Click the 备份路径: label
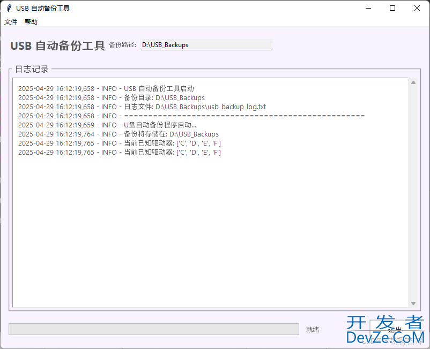The height and width of the screenshot is (349, 430). tap(123, 44)
